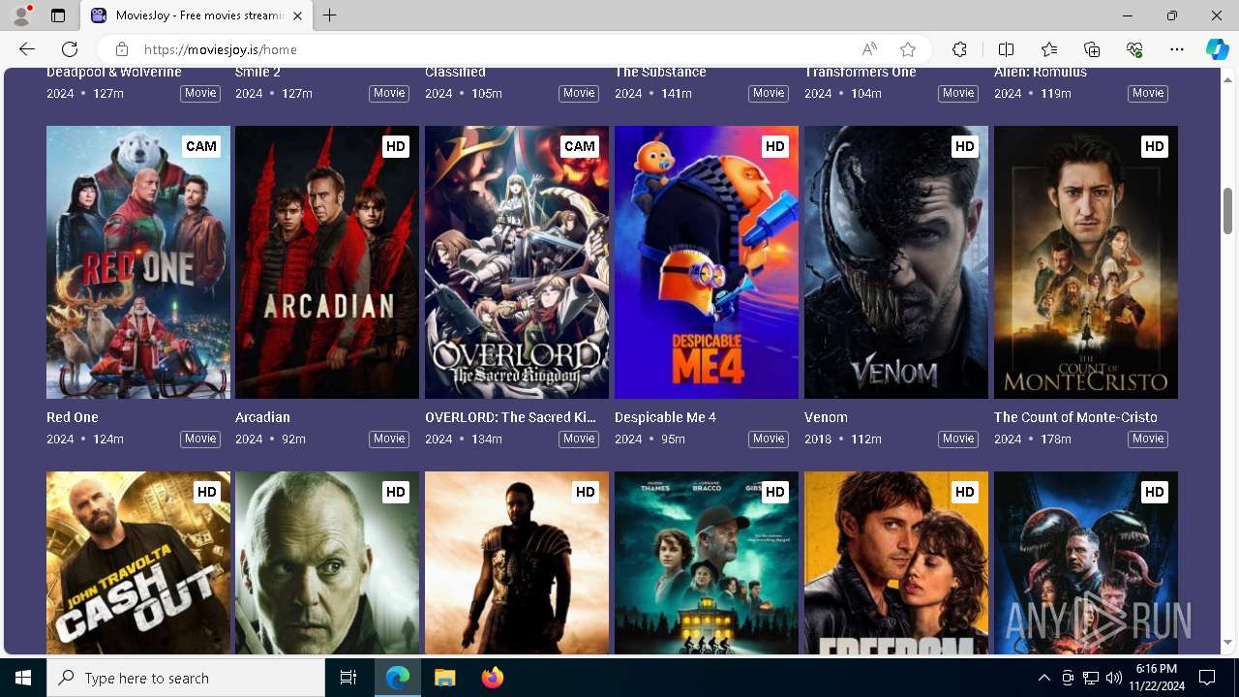This screenshot has height=697, width=1239.
Task: Click the HD badge on Arcadian poster
Action: 395,146
